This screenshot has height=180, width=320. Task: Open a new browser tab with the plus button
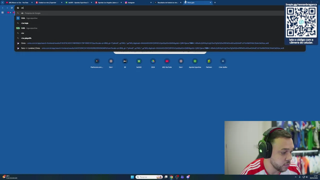point(215,2)
